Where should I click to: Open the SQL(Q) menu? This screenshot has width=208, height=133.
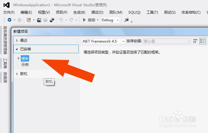pos(134,12)
